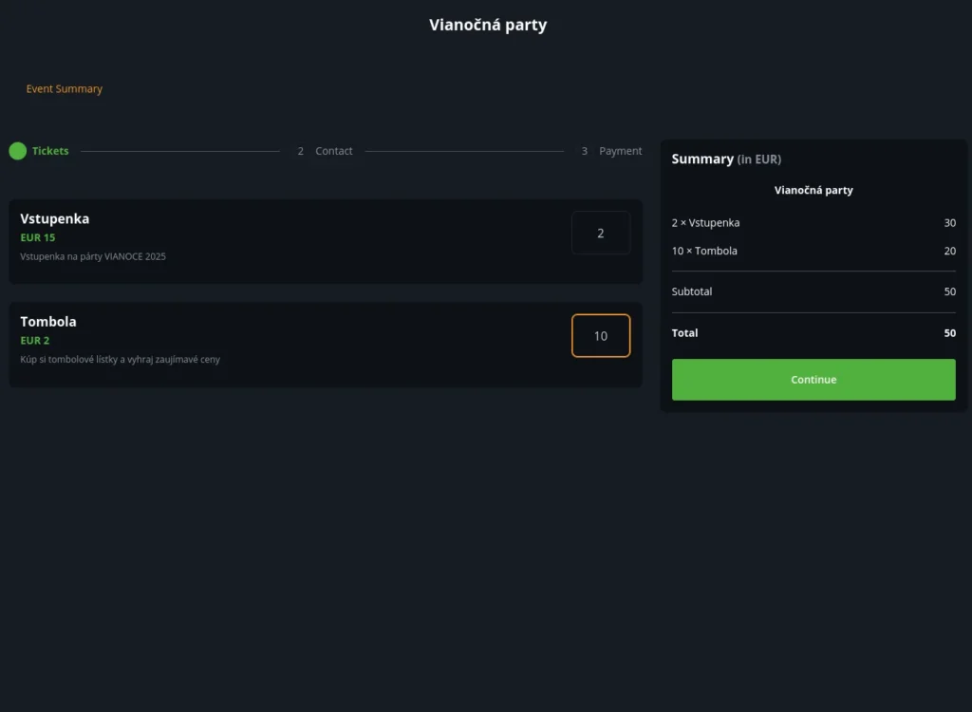Open the Event Summary link
The width and height of the screenshot is (972, 712).
(64, 89)
